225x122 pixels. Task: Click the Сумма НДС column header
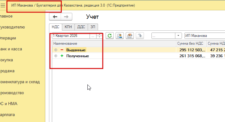click(216, 43)
